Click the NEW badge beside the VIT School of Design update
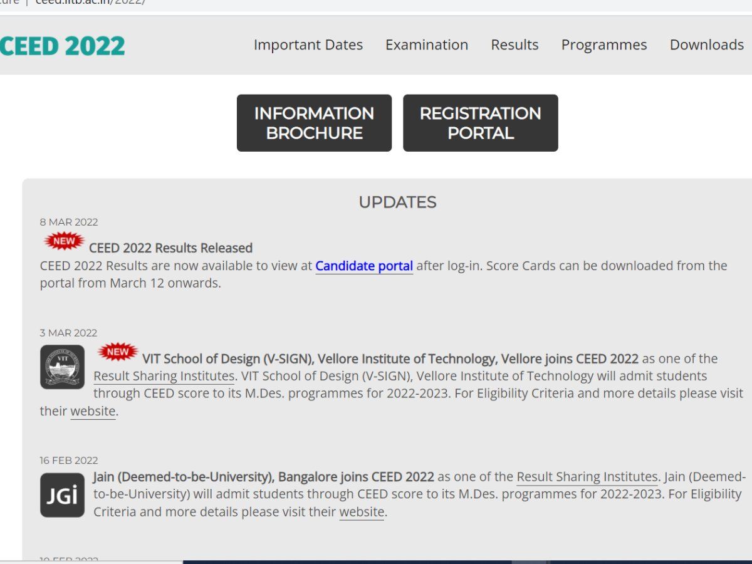Viewport: 752px width, 564px height. point(118,352)
